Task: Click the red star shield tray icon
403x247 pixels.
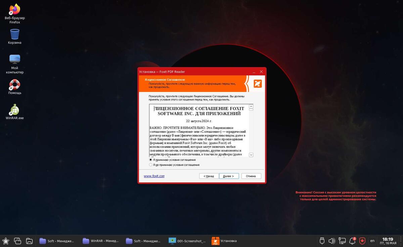Action: tap(362, 241)
